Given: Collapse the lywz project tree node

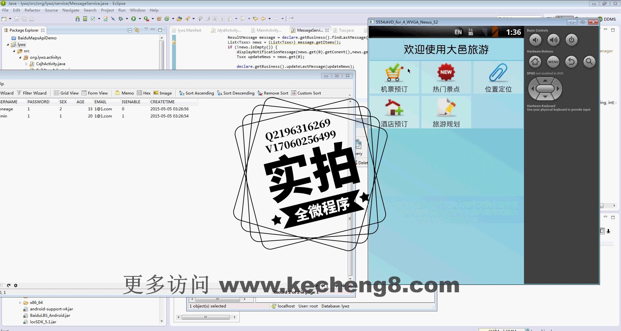Looking at the screenshot, I should 8,45.
